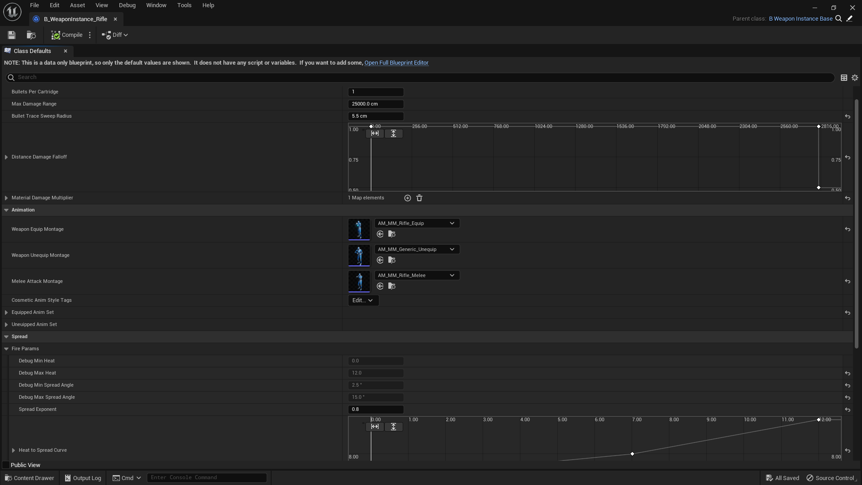Viewport: 862px width, 485px height.
Task: Click the Save asset icon in toolbar
Action: (12, 35)
